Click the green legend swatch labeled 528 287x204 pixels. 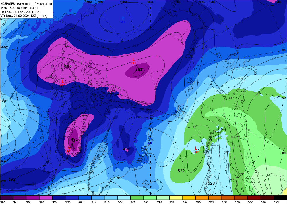(137, 198)
